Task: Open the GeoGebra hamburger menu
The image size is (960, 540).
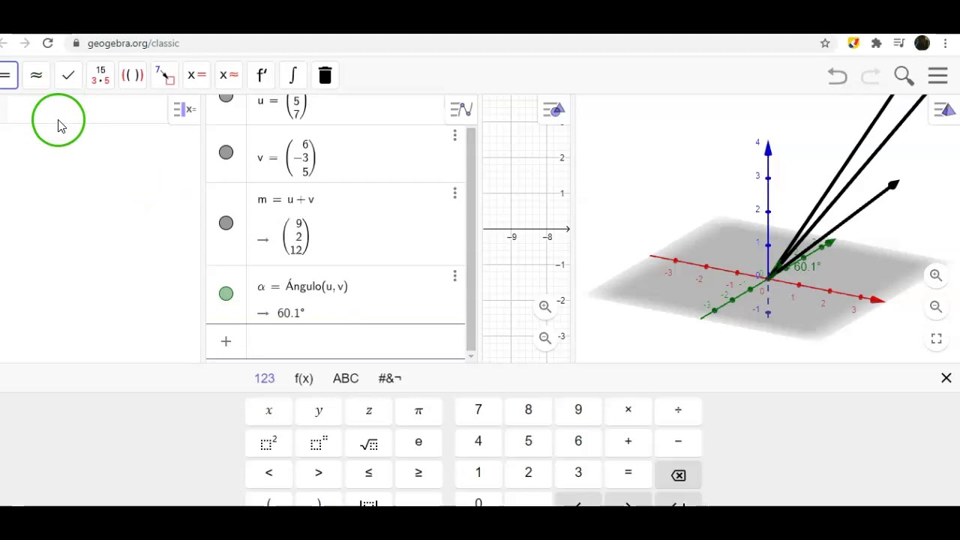Action: click(x=938, y=76)
